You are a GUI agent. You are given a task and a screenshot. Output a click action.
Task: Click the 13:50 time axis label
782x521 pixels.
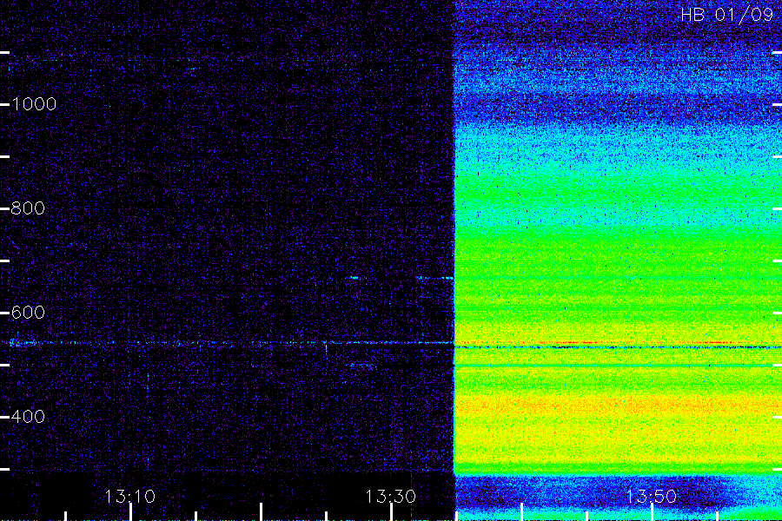[652, 497]
